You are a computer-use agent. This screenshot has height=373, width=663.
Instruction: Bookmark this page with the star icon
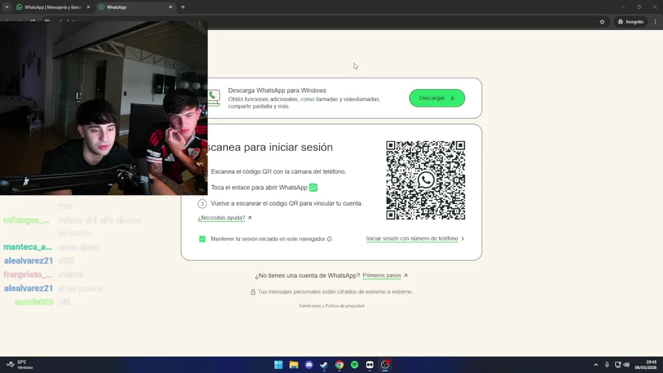[x=602, y=22]
